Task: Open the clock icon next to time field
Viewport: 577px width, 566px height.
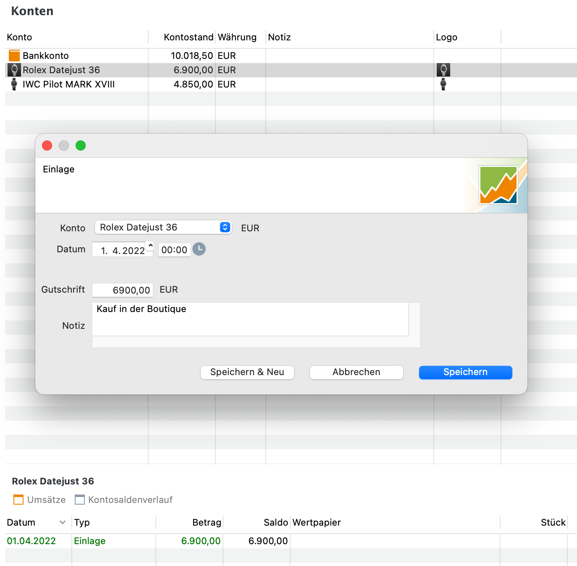Action: (x=199, y=249)
